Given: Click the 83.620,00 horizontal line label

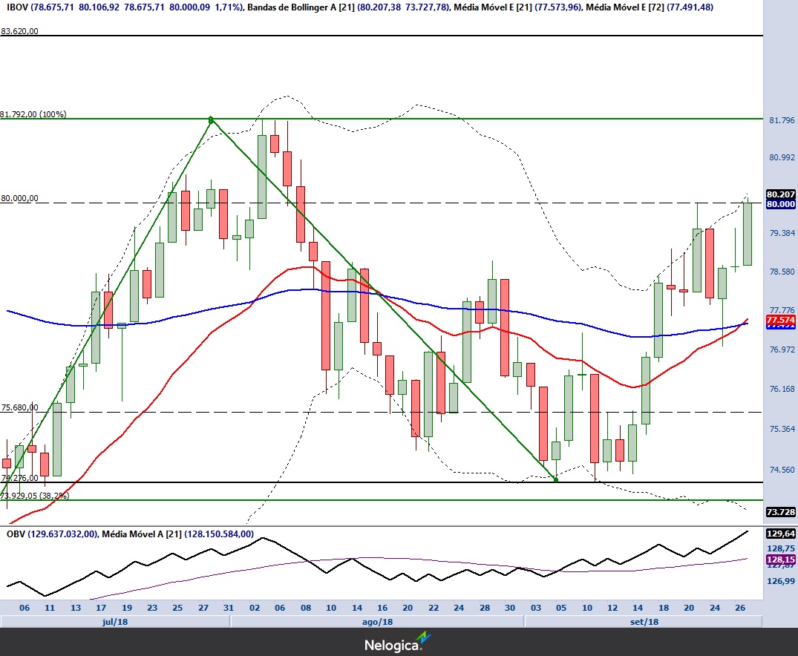Looking at the screenshot, I should coord(20,32).
